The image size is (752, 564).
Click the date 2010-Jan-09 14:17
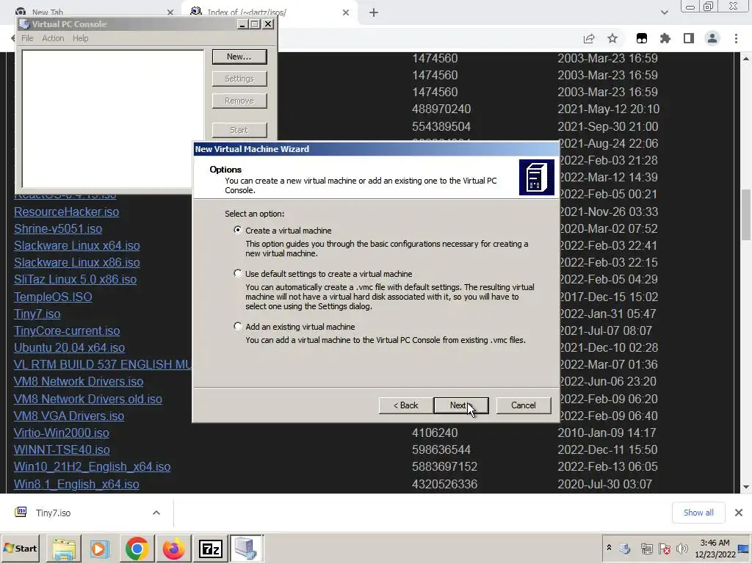(x=607, y=433)
